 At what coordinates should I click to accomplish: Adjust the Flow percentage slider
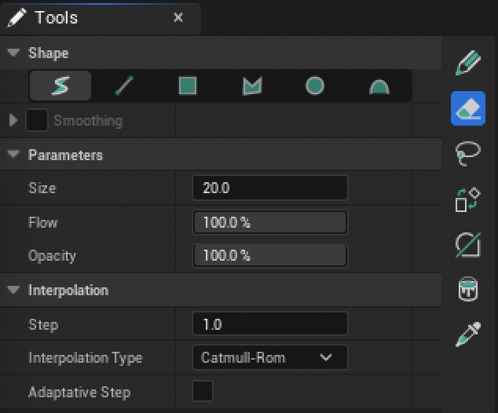(x=269, y=222)
